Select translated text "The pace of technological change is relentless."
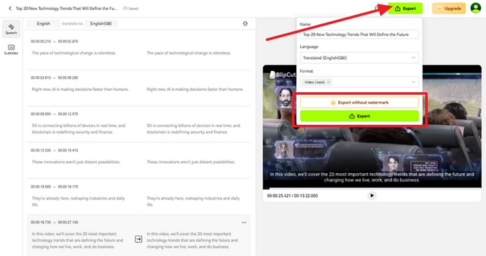The height and width of the screenshot is (256, 486). (189, 53)
